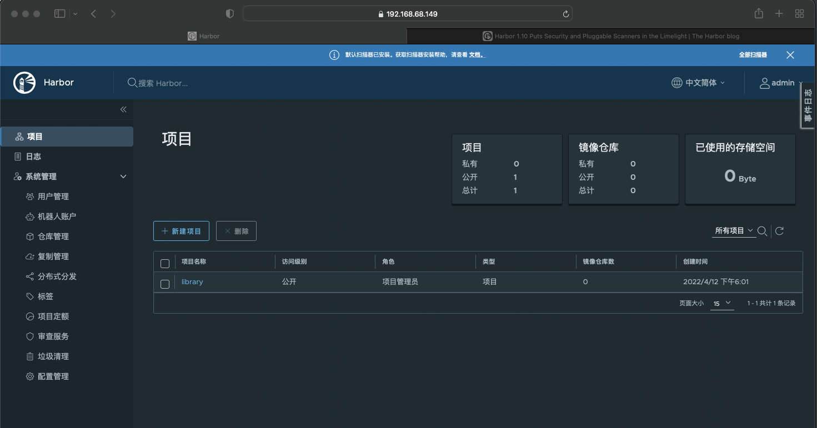The image size is (817, 428).
Task: Click the info icon in blue banner
Action: 334,55
